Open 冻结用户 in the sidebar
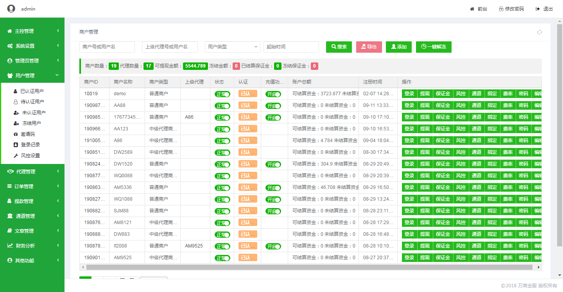The width and height of the screenshot is (563, 292). 30,123
